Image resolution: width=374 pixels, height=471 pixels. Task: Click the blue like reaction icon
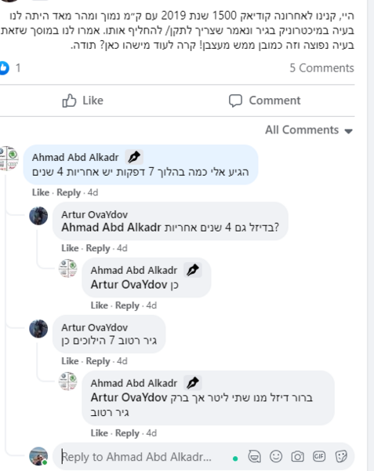pos(4,68)
